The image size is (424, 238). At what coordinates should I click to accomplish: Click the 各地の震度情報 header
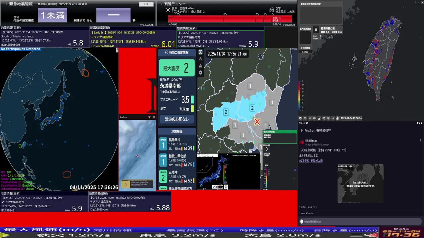[177, 53]
